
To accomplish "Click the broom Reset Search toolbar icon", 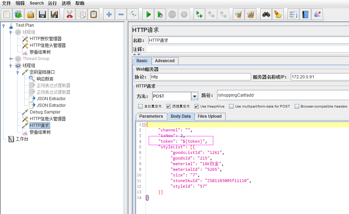I will pyautogui.click(x=278, y=14).
